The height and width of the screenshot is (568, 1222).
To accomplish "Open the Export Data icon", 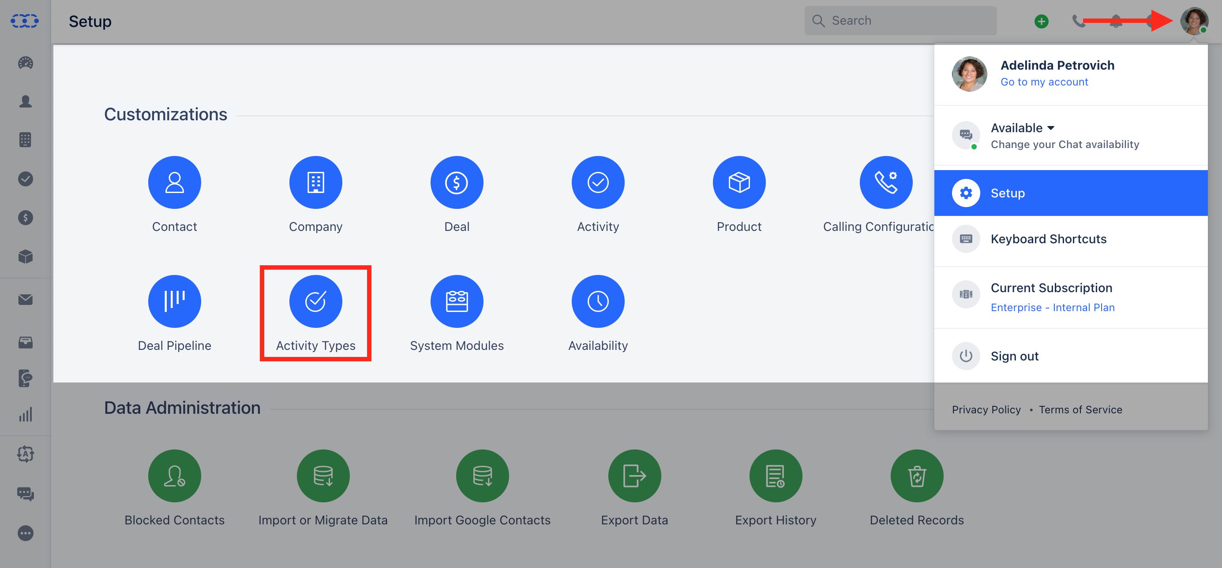I will tap(635, 475).
